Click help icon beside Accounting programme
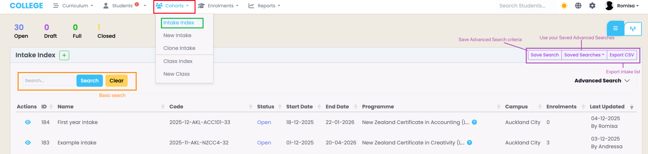 (x=474, y=122)
